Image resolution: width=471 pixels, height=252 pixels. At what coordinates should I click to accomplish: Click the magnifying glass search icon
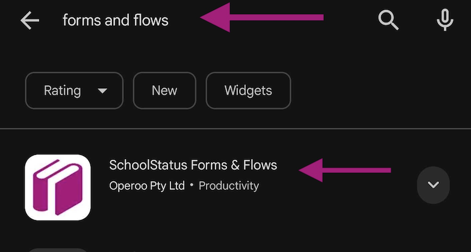click(388, 20)
